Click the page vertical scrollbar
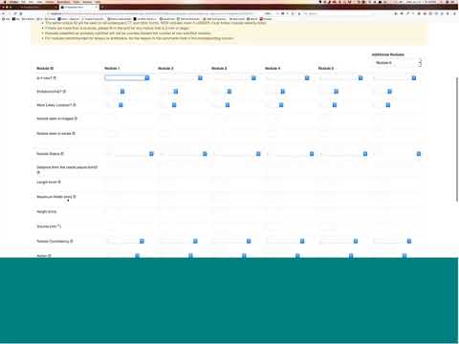This screenshot has width=459, height=344. pyautogui.click(x=457, y=139)
